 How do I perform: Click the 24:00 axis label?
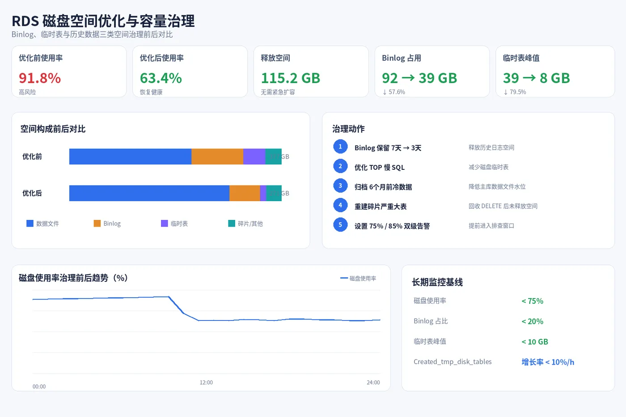(x=373, y=383)
